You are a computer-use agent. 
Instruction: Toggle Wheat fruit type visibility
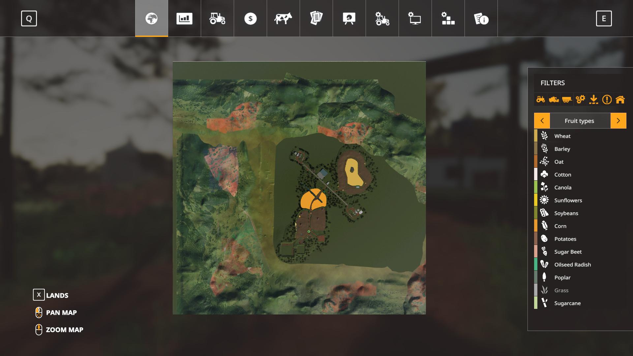pos(562,136)
